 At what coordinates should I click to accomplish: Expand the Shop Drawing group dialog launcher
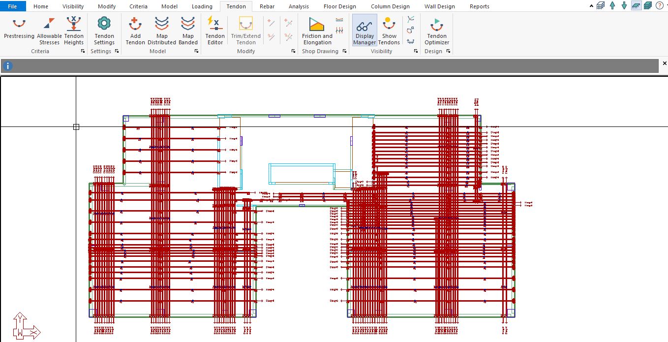tap(345, 51)
